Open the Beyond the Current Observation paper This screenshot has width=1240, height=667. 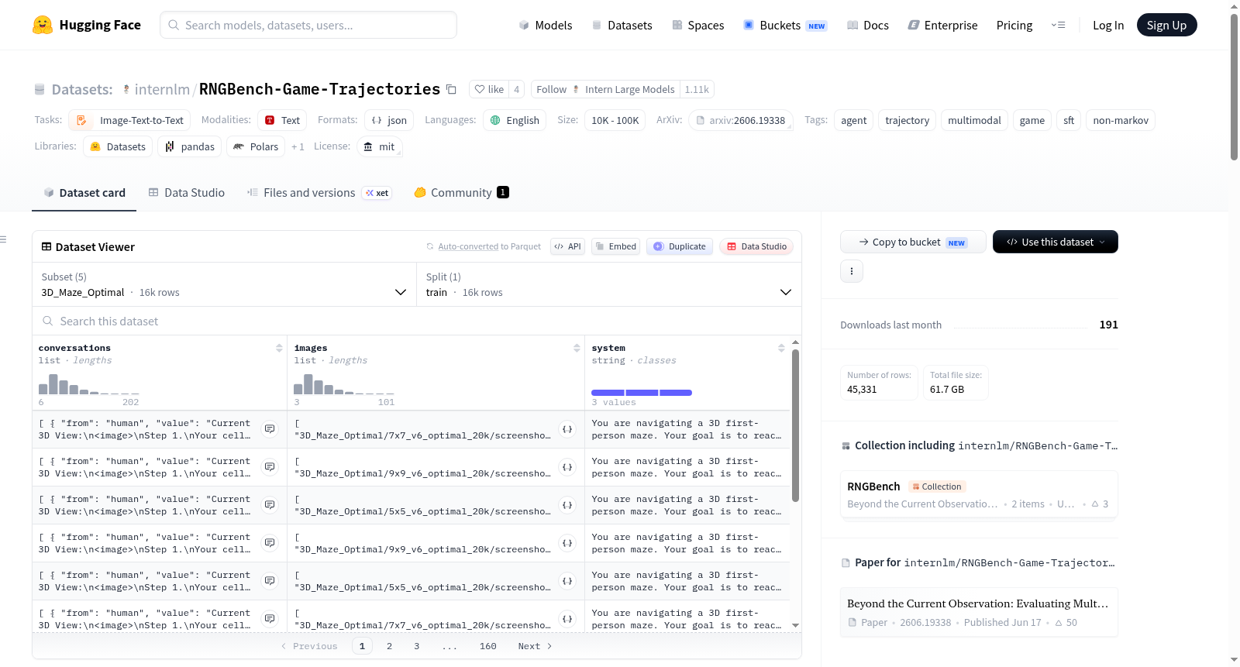tap(979, 612)
